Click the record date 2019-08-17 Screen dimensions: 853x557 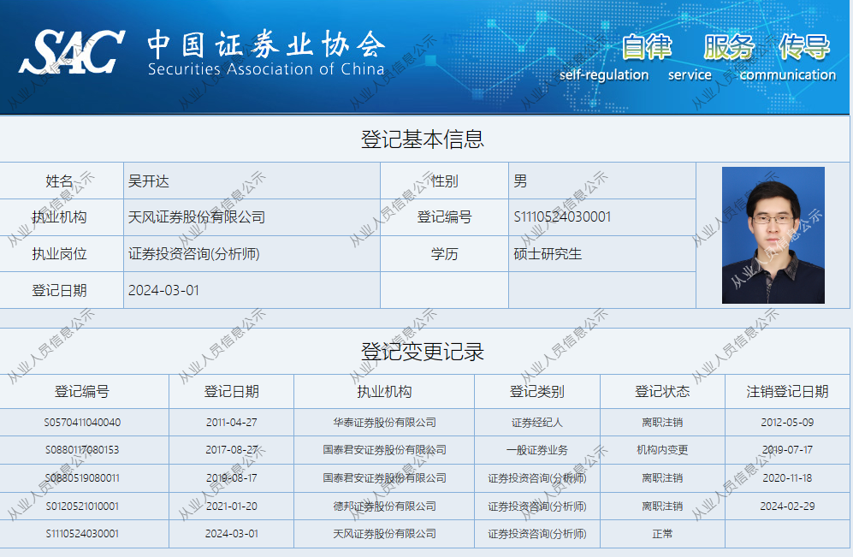(232, 478)
